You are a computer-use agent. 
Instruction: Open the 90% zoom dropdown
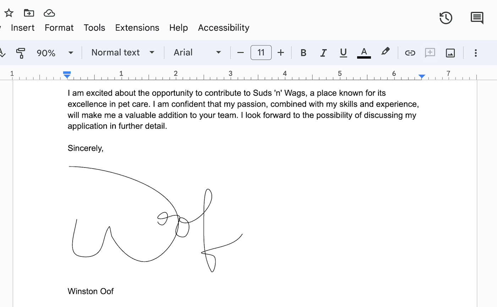(55, 53)
